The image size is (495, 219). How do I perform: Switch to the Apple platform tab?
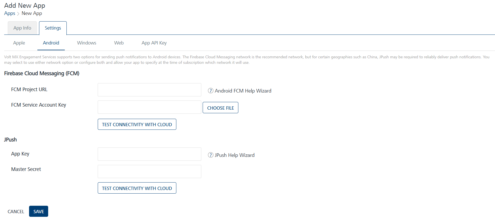click(x=19, y=43)
